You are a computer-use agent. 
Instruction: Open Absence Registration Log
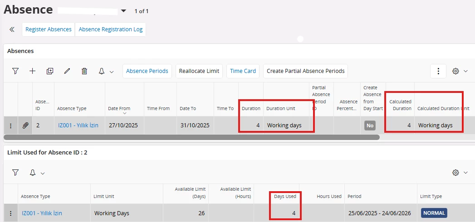[x=111, y=29]
